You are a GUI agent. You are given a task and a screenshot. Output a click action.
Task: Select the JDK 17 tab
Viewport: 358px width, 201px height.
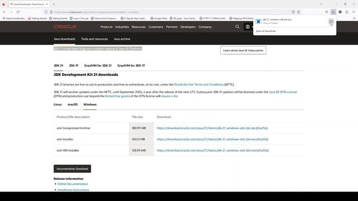click(73, 66)
